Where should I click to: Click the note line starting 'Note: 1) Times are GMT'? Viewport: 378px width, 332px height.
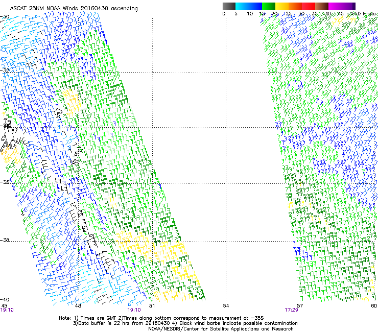tap(161, 318)
